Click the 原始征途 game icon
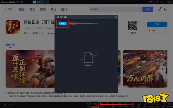173x108 pixels. click(13, 27)
